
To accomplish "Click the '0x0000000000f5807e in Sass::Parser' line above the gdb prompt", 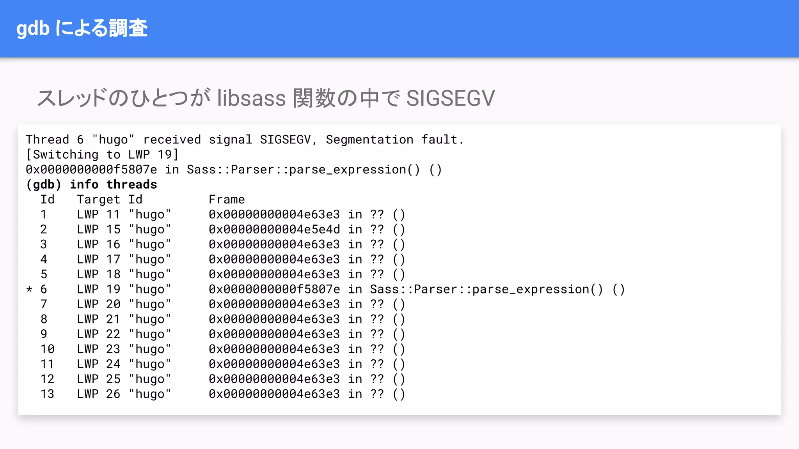I will point(234,170).
